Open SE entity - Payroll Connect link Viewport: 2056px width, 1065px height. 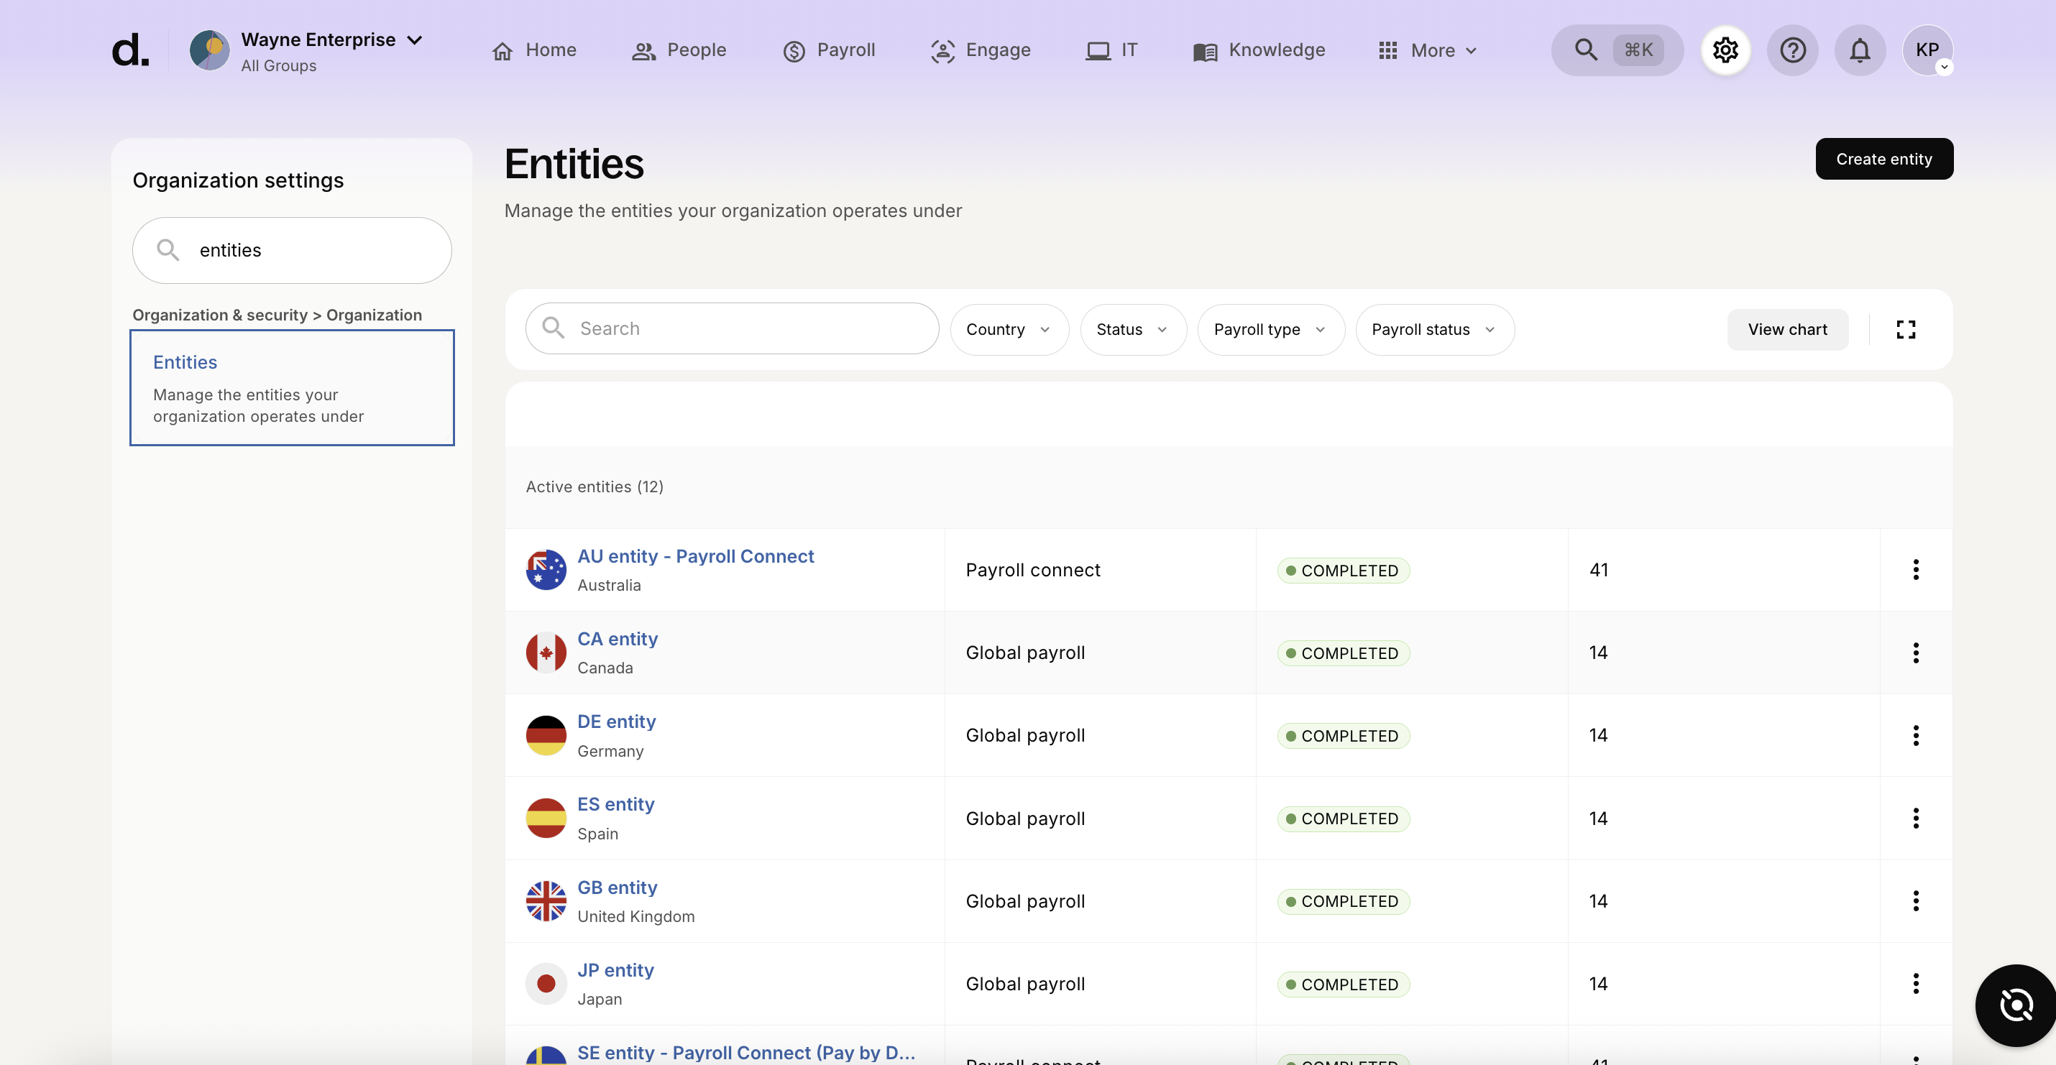click(745, 1053)
